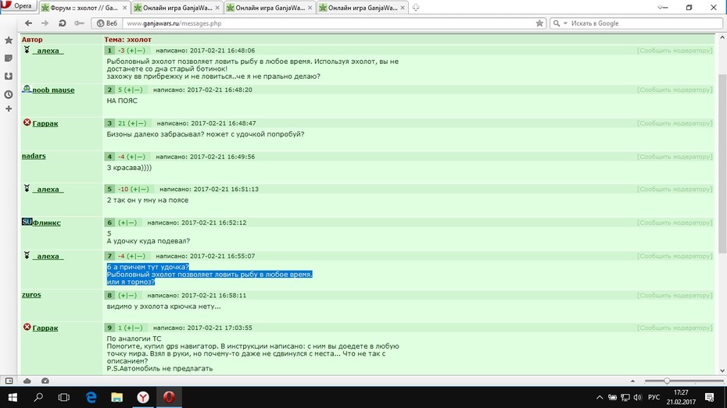Switch to the 'Форум :: эхолот' tab

coord(84,8)
